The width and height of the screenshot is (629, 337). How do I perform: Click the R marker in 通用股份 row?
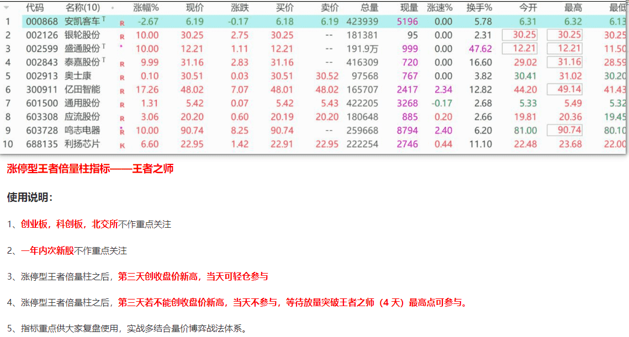pyautogui.click(x=122, y=105)
